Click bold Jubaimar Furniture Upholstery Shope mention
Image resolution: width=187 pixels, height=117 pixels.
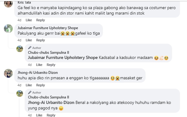(x=63, y=58)
